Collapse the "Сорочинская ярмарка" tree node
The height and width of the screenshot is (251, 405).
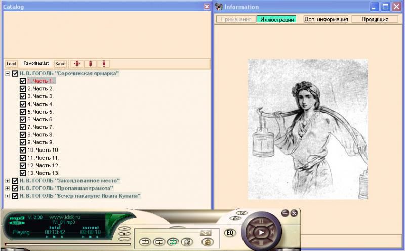tap(8, 74)
